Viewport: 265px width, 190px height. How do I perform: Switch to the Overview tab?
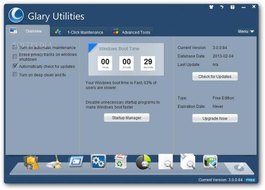[x=28, y=31]
